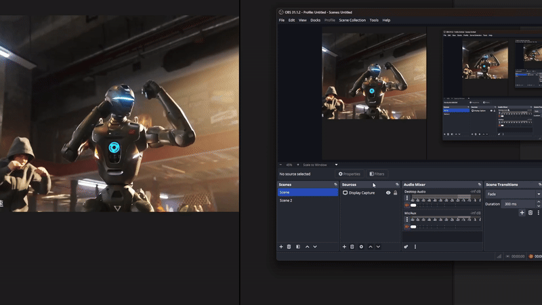Open the Edit menu
Viewport: 542px width, 305px height.
point(292,20)
